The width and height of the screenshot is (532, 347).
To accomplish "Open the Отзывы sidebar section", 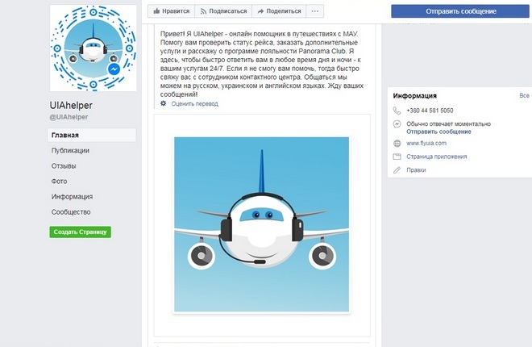I will pos(64,166).
